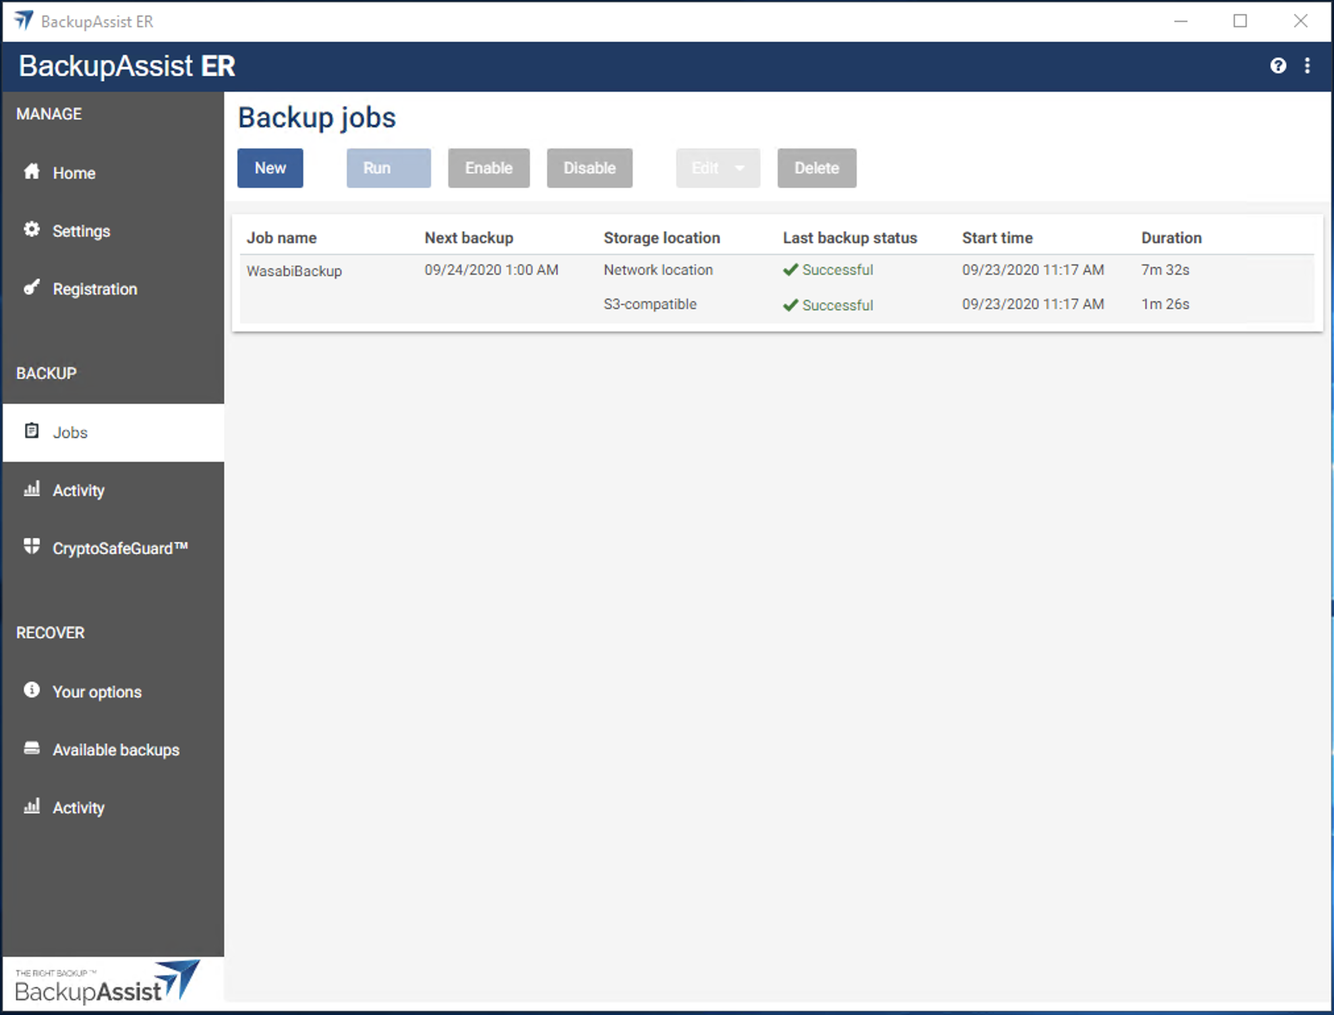Click the BackupAssist logo at sidebar bottom
Image resolution: width=1334 pixels, height=1015 pixels.
pos(107,982)
